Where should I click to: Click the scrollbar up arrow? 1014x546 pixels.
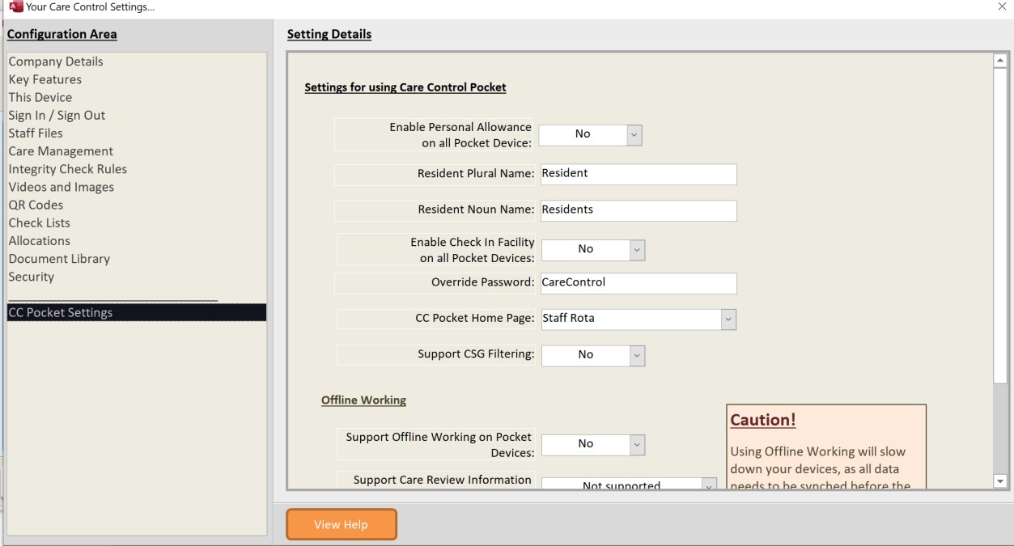pos(1001,61)
